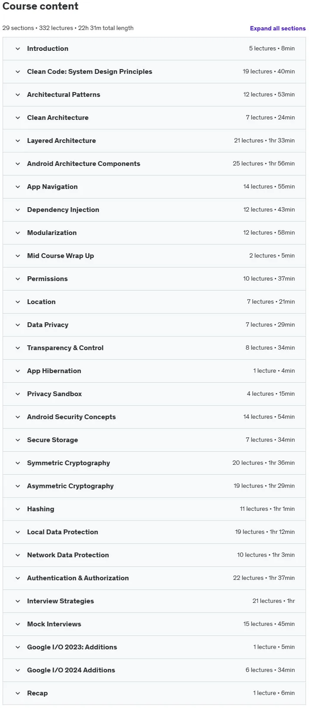Viewport: 309px width, 708px height.
Task: Click the Symmetric Cryptography arrow icon
Action: 18,463
